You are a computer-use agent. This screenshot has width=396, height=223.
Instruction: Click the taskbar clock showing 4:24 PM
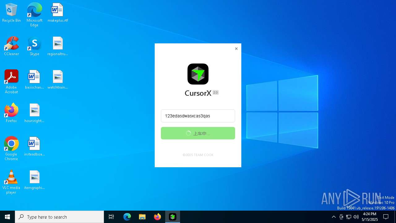click(x=370, y=217)
